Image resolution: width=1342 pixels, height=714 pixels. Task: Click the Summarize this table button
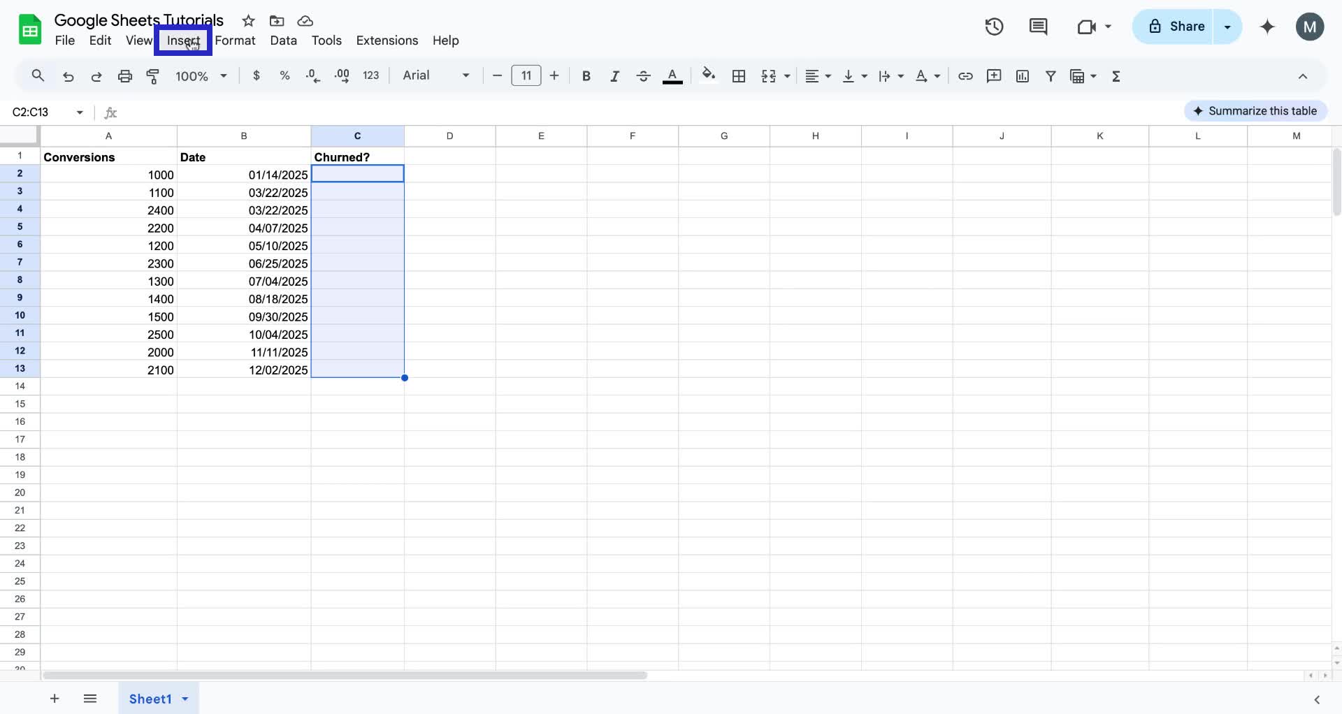(x=1255, y=110)
